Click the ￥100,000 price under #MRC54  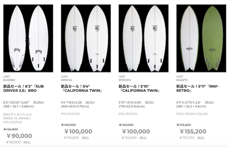tap(78, 131)
